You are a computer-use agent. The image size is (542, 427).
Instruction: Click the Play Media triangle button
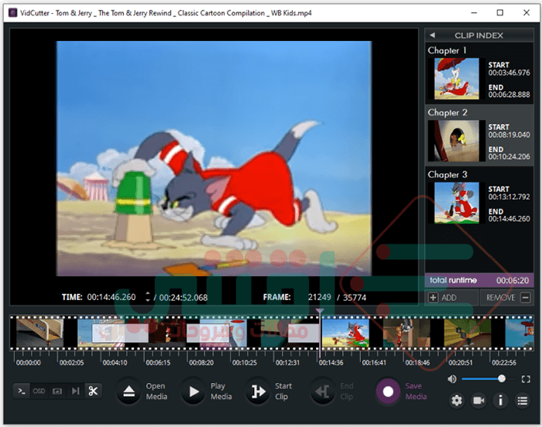(x=194, y=391)
